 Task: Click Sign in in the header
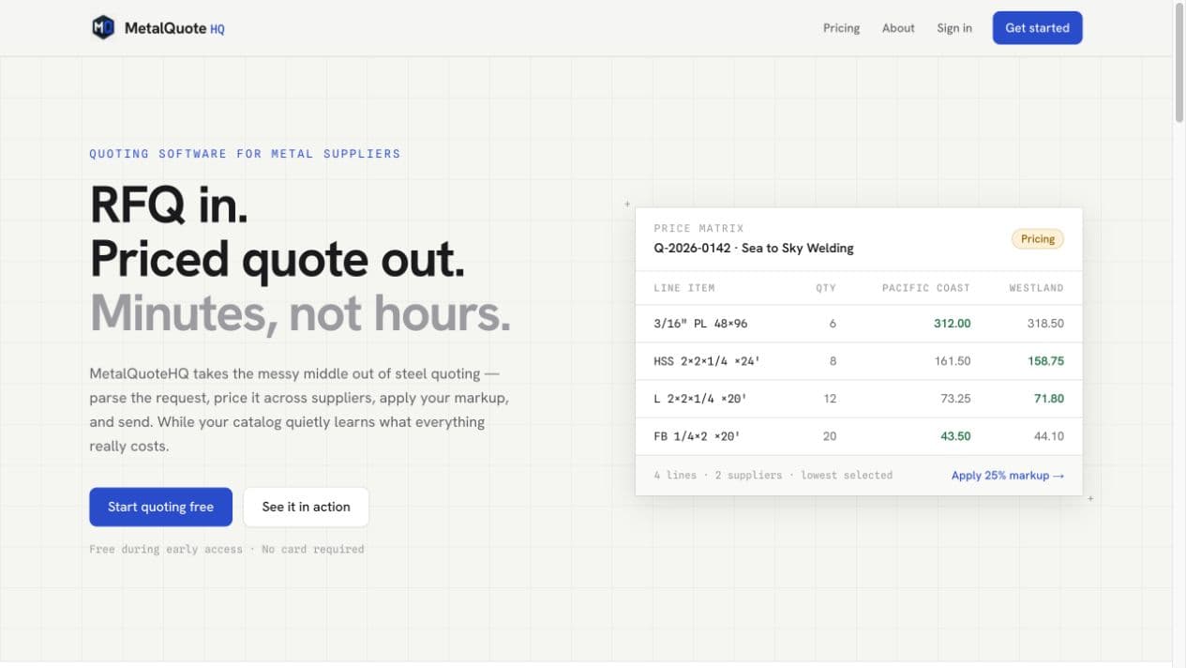coord(954,28)
